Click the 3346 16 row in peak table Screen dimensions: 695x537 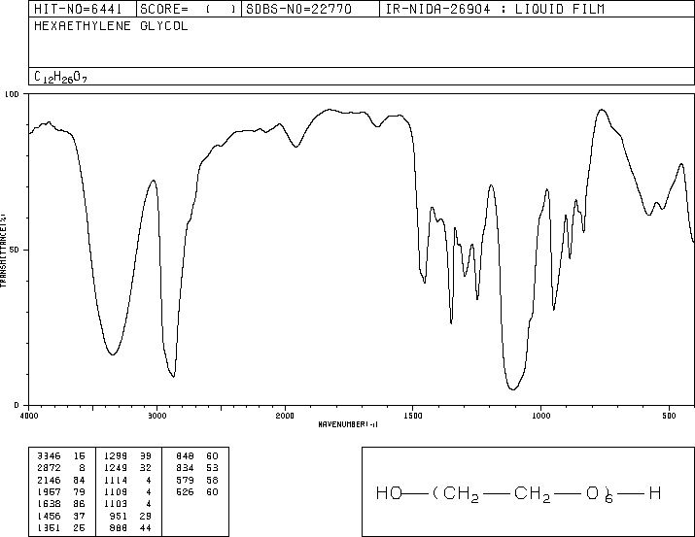pyautogui.click(x=60, y=456)
